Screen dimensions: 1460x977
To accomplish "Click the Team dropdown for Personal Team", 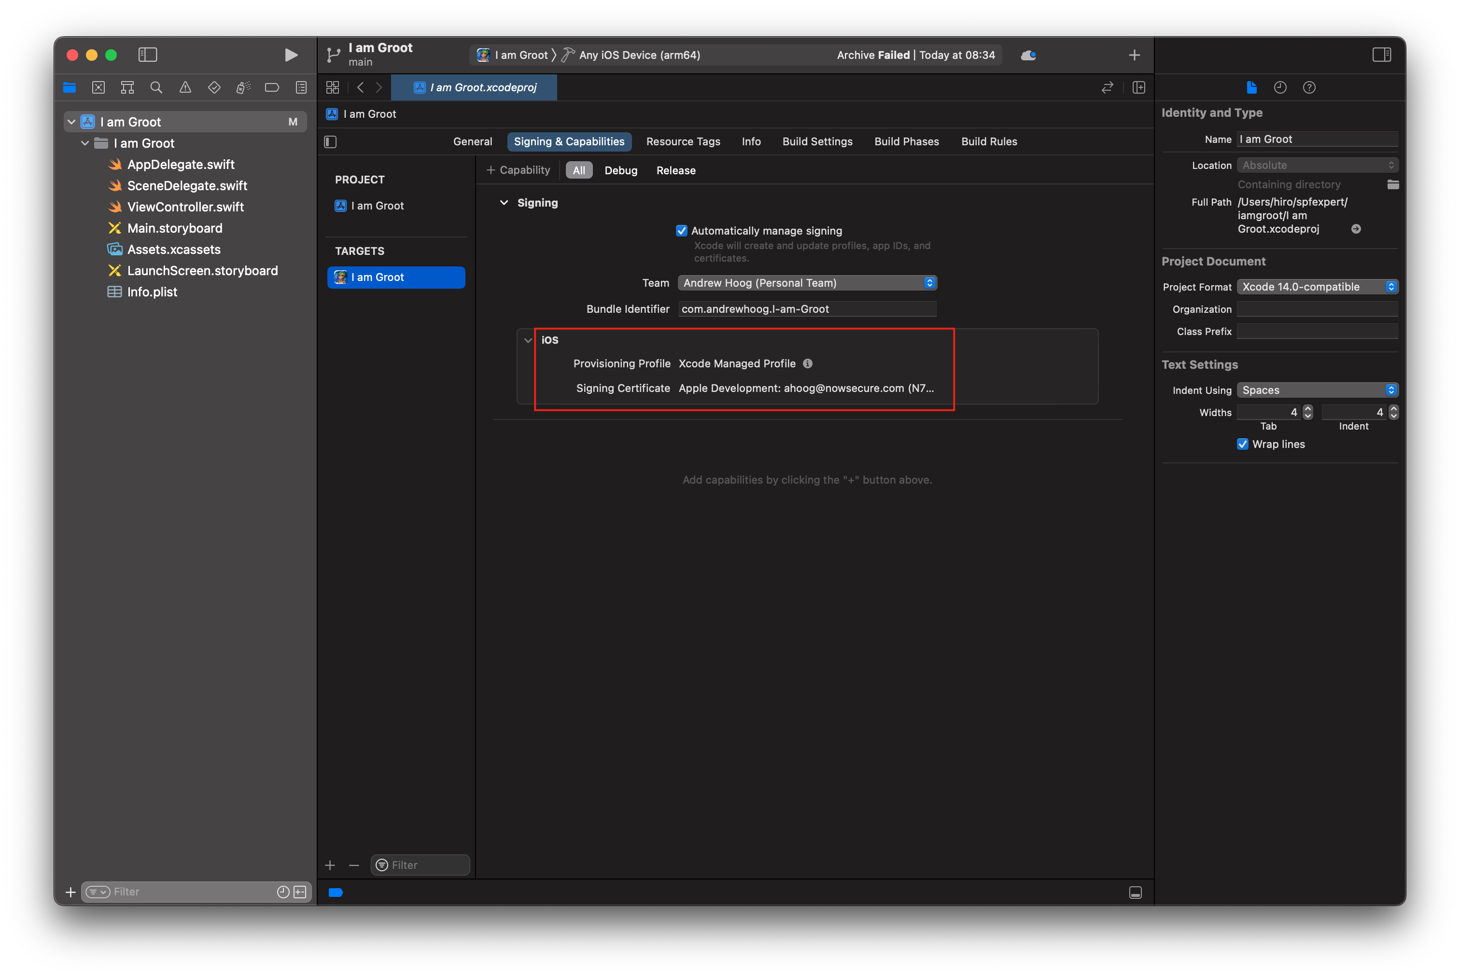I will (x=807, y=282).
